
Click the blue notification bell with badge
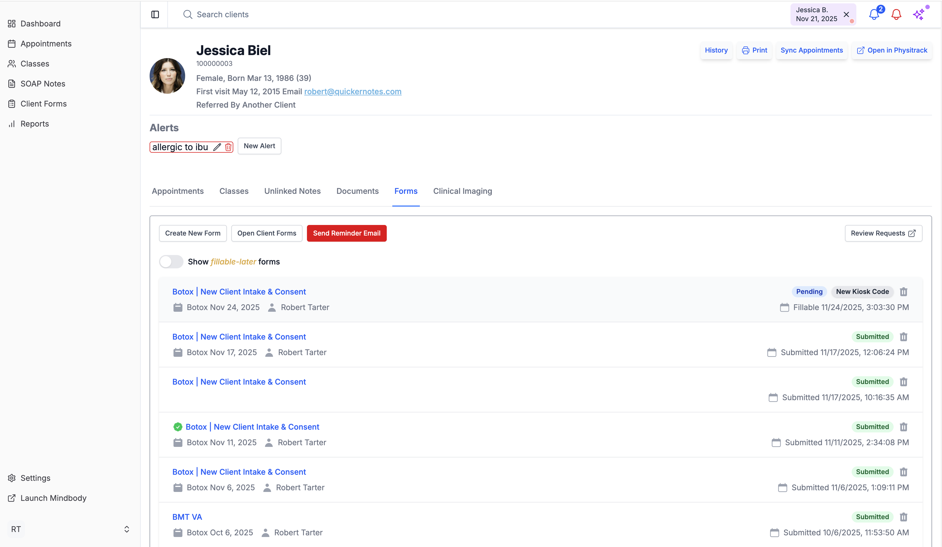pyautogui.click(x=874, y=14)
